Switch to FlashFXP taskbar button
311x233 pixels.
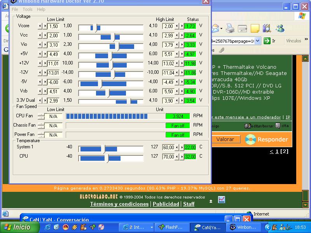pos(171,227)
